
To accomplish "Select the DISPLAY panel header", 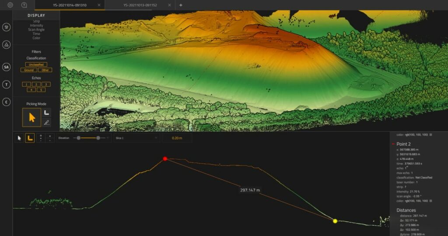I will (x=36, y=15).
